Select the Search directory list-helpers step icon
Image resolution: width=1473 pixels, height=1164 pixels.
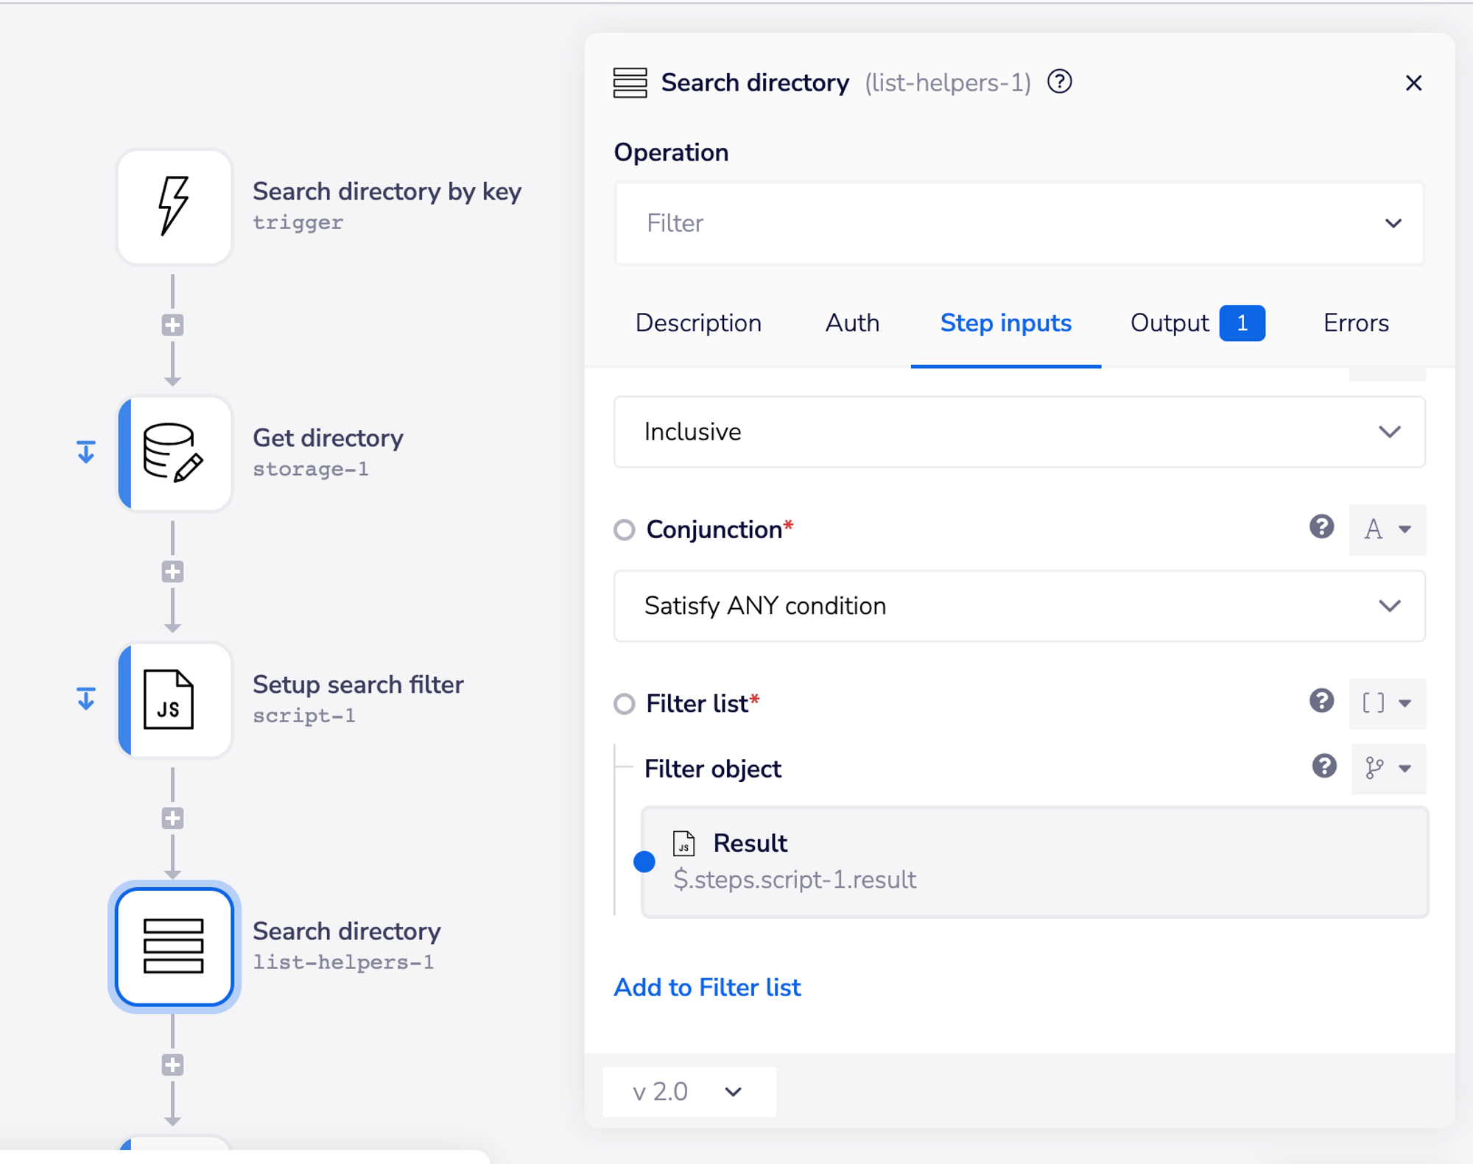174,947
